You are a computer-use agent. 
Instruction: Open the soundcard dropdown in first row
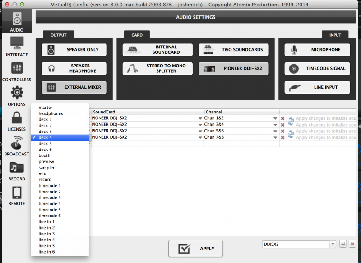tap(200, 118)
